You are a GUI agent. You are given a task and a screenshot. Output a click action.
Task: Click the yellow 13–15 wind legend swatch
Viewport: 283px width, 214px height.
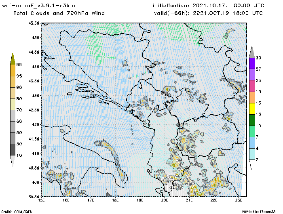click(251, 109)
